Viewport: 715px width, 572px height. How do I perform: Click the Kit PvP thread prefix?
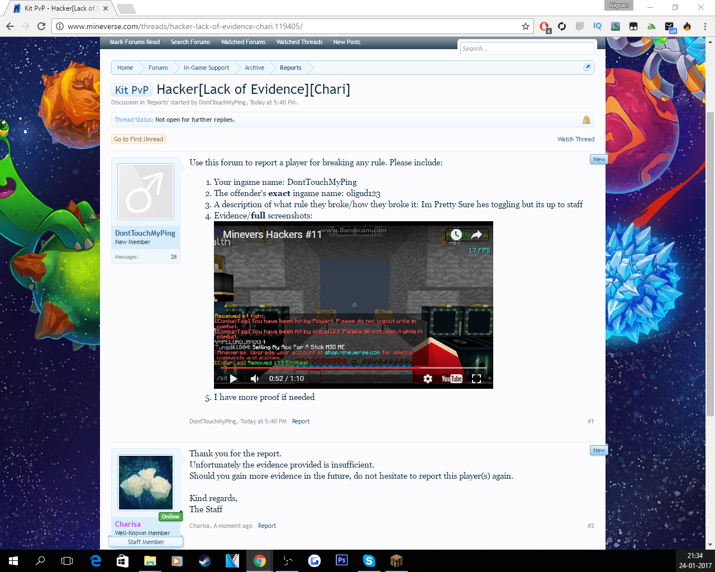point(132,90)
